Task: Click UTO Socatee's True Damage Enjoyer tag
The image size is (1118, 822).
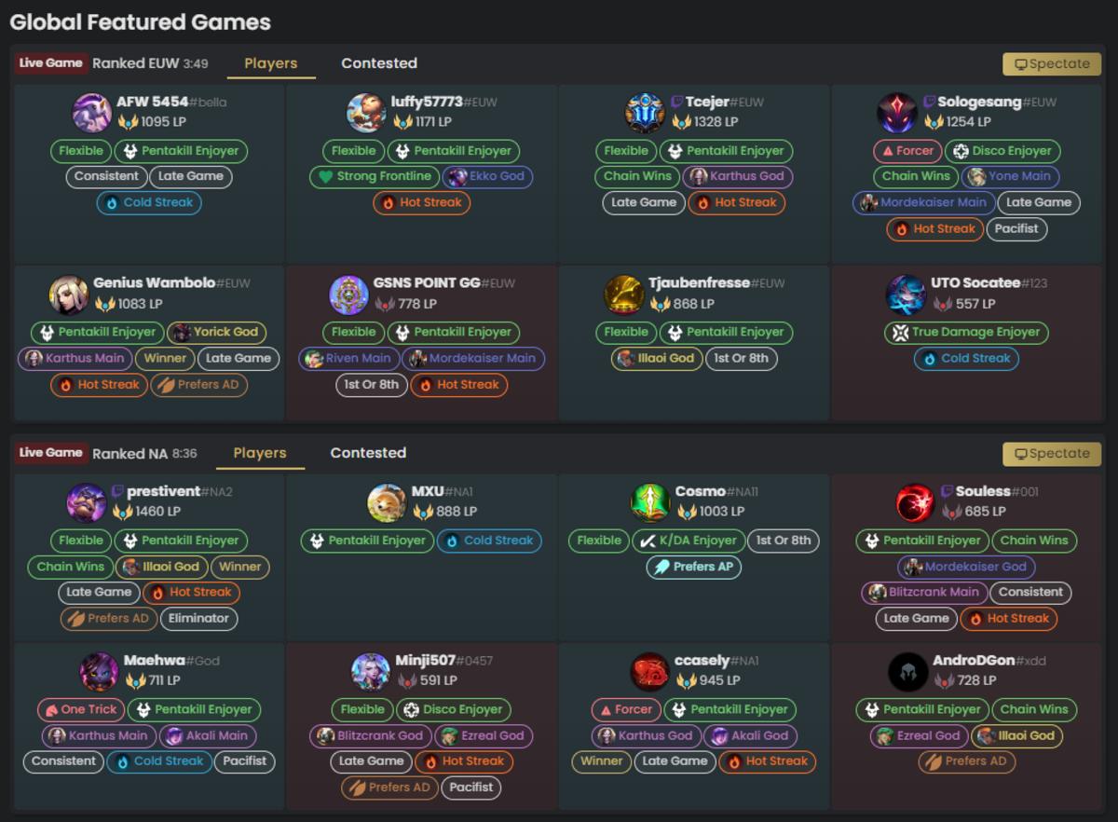Action: coord(966,332)
